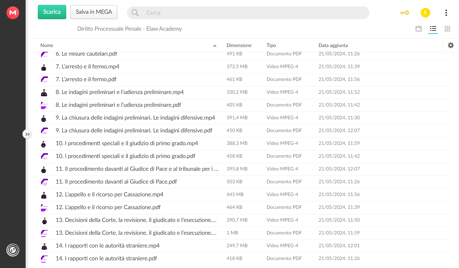Switch to grid view icon
Image resolution: width=459 pixels, height=268 pixels.
coord(447,29)
